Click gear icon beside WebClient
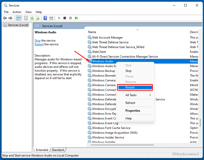 pyautogui.click(x=89, y=52)
